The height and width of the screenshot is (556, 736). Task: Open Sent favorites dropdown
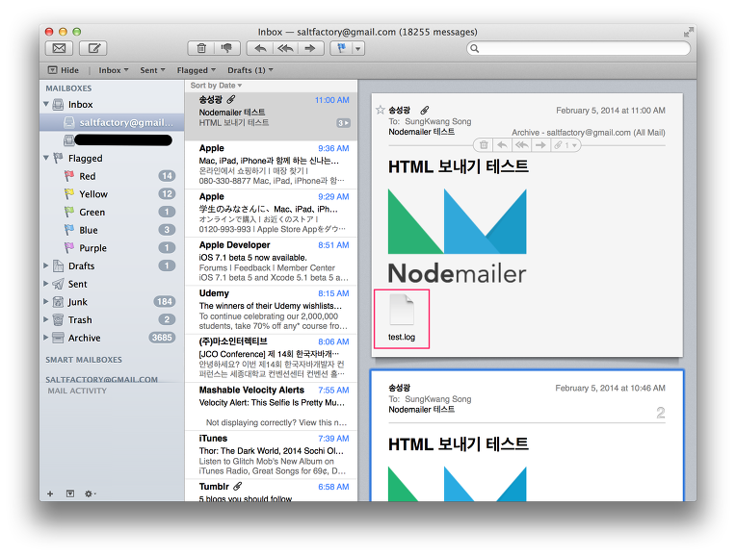click(x=152, y=70)
